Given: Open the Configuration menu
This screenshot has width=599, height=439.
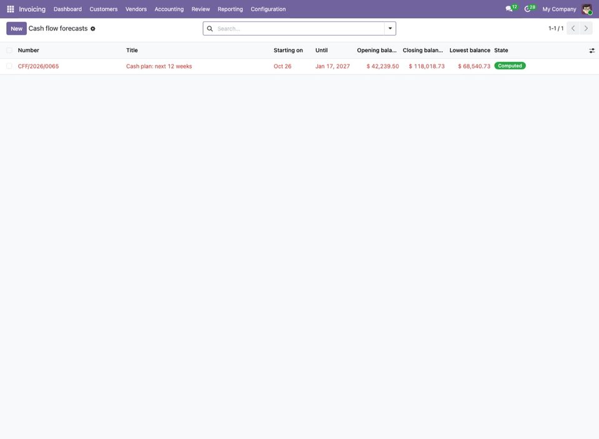Looking at the screenshot, I should [268, 9].
